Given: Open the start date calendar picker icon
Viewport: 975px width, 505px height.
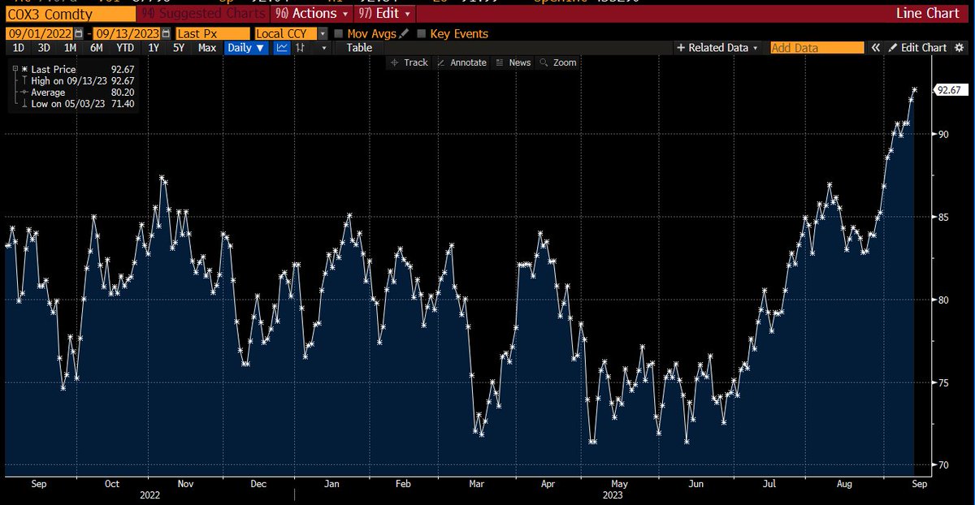Looking at the screenshot, I should [78, 33].
